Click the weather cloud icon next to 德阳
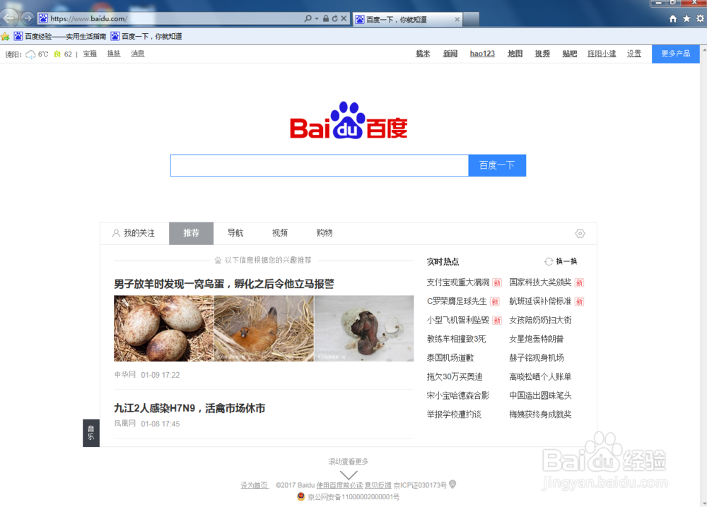Viewport: 707px width, 507px height. (x=30, y=53)
